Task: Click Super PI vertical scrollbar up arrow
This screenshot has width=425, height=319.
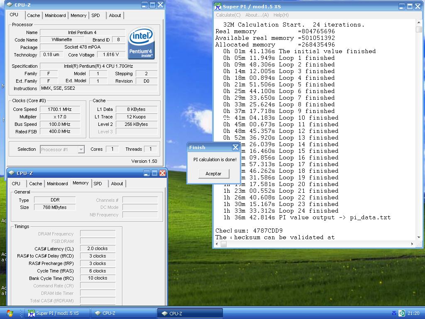Action: click(419, 22)
